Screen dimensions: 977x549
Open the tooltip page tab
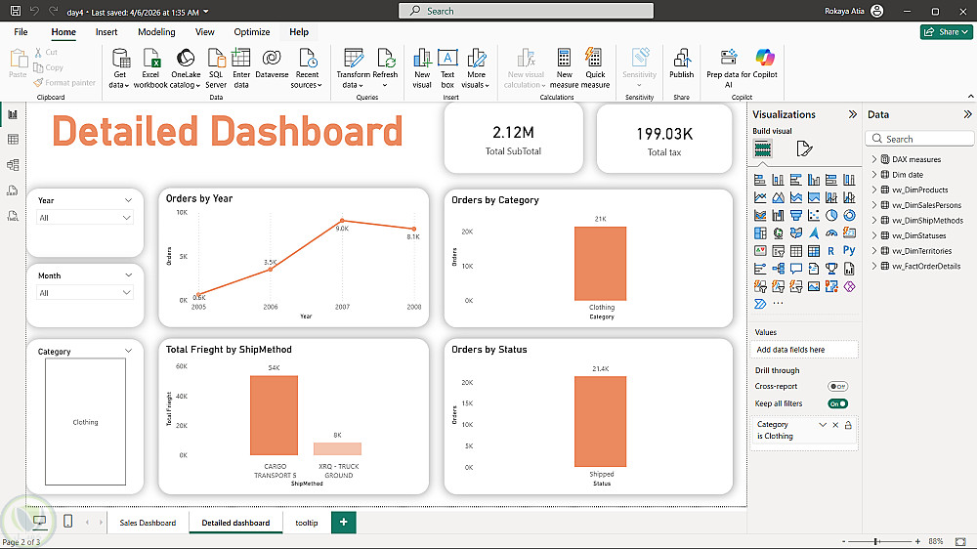pos(307,523)
